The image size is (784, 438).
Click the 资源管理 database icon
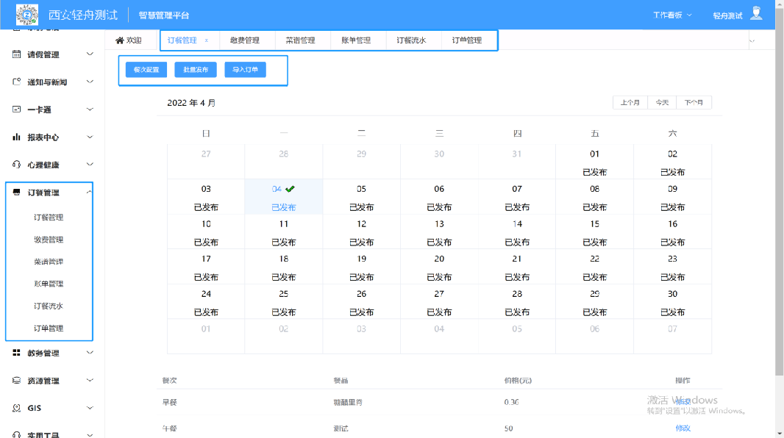point(16,380)
